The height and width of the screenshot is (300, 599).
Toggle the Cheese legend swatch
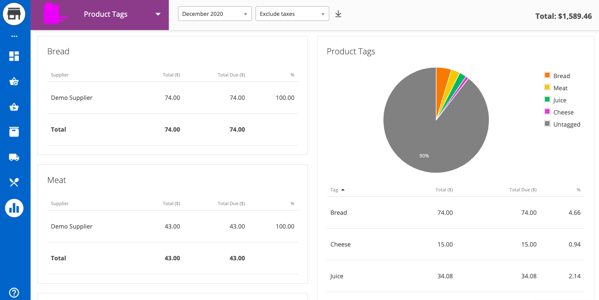(x=547, y=112)
